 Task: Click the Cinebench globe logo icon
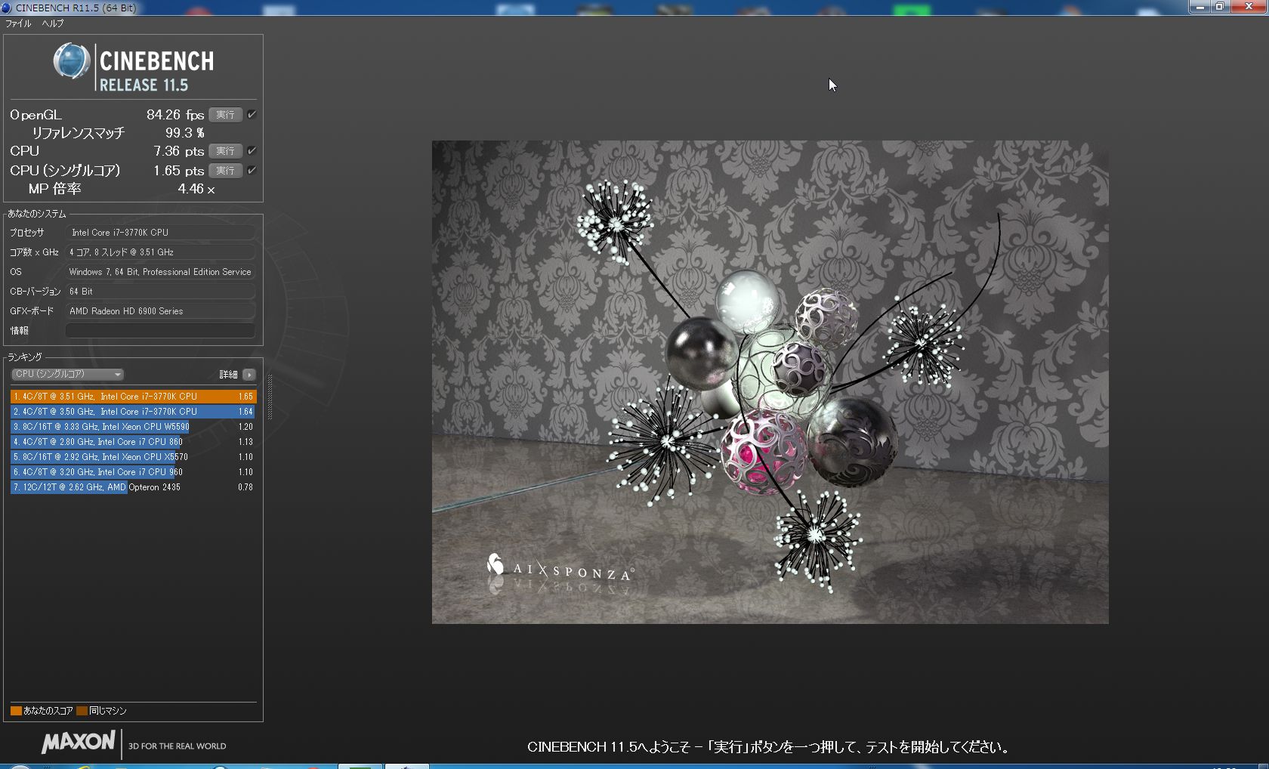pos(72,61)
